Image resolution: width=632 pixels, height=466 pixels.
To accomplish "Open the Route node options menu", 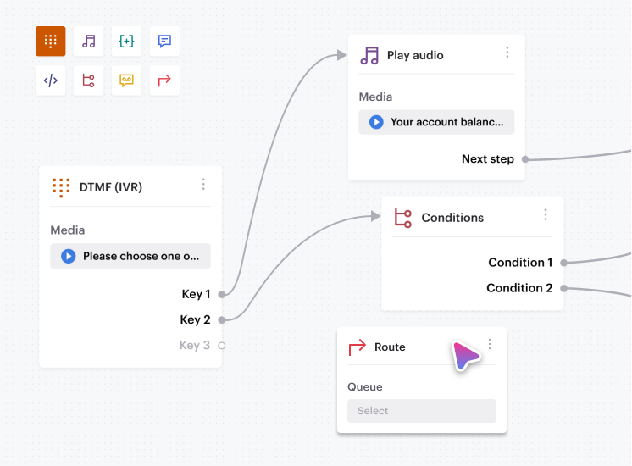I will click(x=490, y=344).
